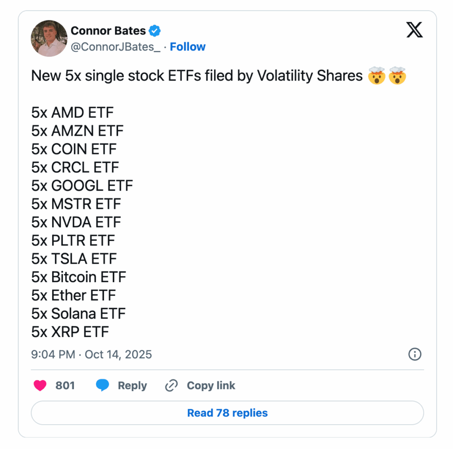Click the Read 78 replies button
453x449 pixels.
click(x=226, y=413)
